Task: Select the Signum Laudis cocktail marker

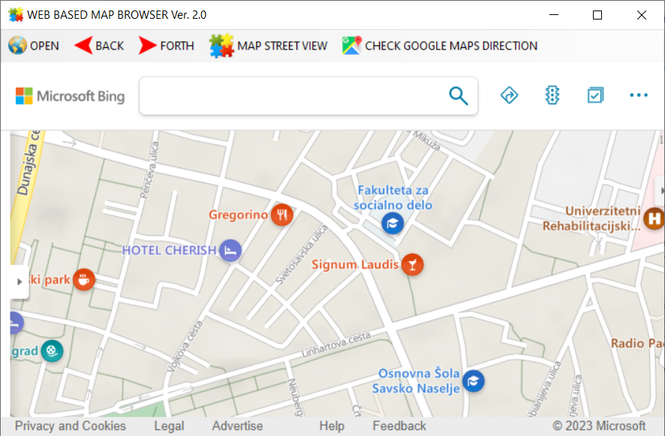Action: [x=412, y=265]
